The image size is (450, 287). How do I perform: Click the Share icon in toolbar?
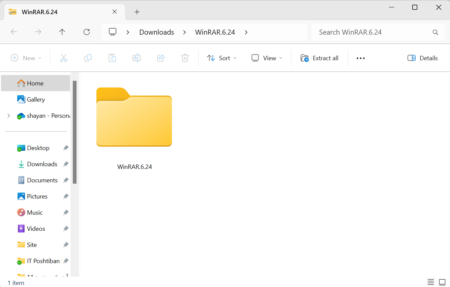coord(161,58)
